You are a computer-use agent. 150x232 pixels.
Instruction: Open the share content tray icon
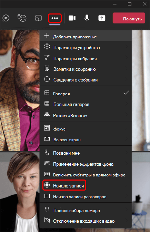pos(102,18)
